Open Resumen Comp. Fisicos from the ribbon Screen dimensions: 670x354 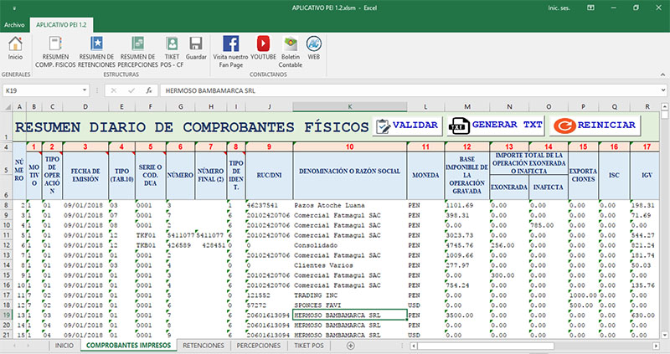coord(55,44)
